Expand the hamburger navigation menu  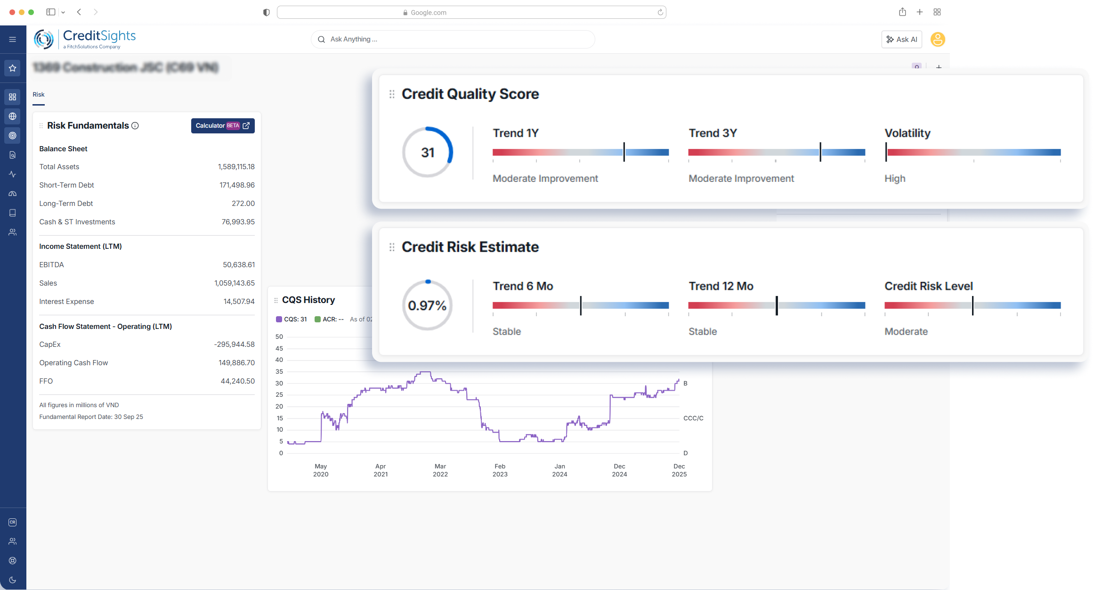coord(13,40)
